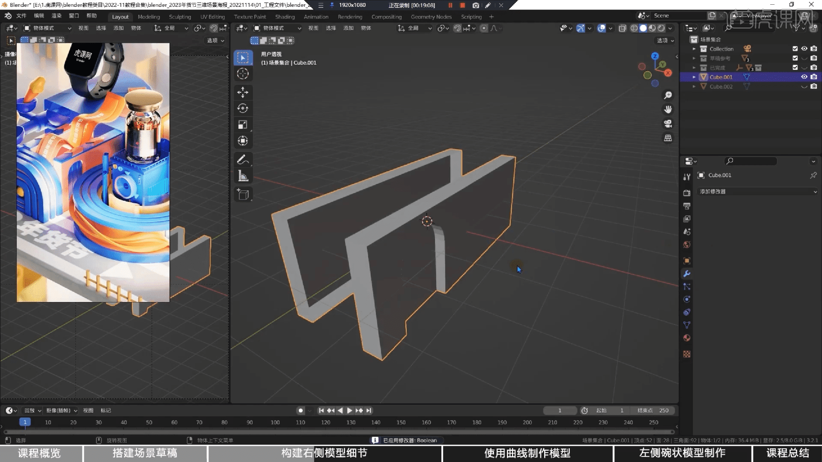Click the properties panel search field
The height and width of the screenshot is (462, 822).
(751, 161)
